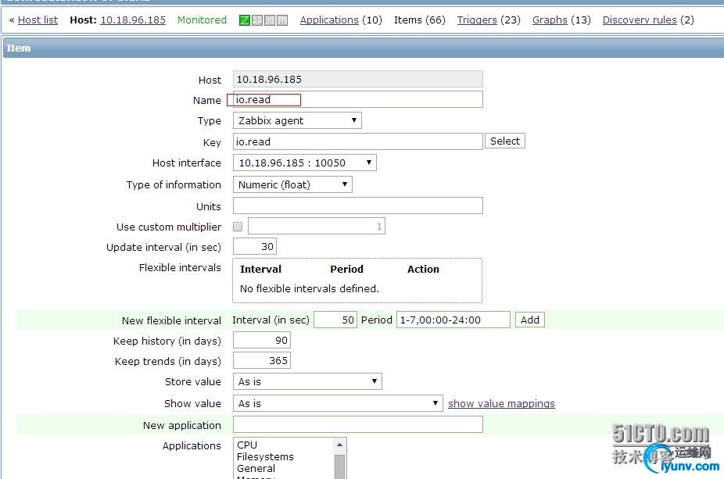Select General in the Applications list
724x479 pixels.
click(256, 468)
